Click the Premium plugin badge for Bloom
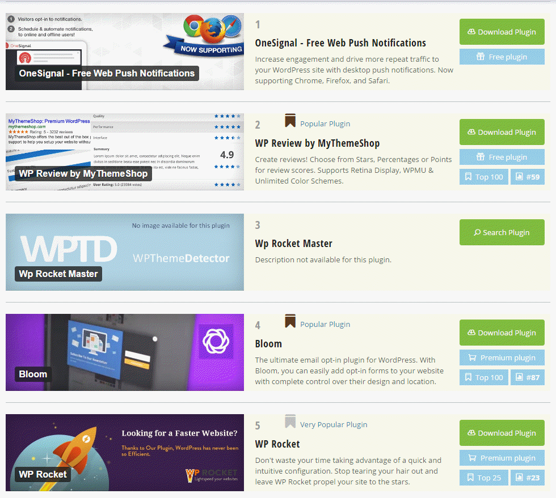Image resolution: width=556 pixels, height=498 pixels. click(x=502, y=357)
